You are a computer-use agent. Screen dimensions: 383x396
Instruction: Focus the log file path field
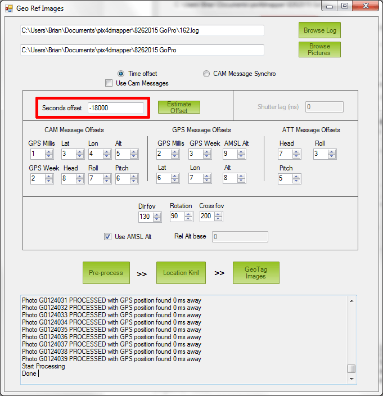142,30
